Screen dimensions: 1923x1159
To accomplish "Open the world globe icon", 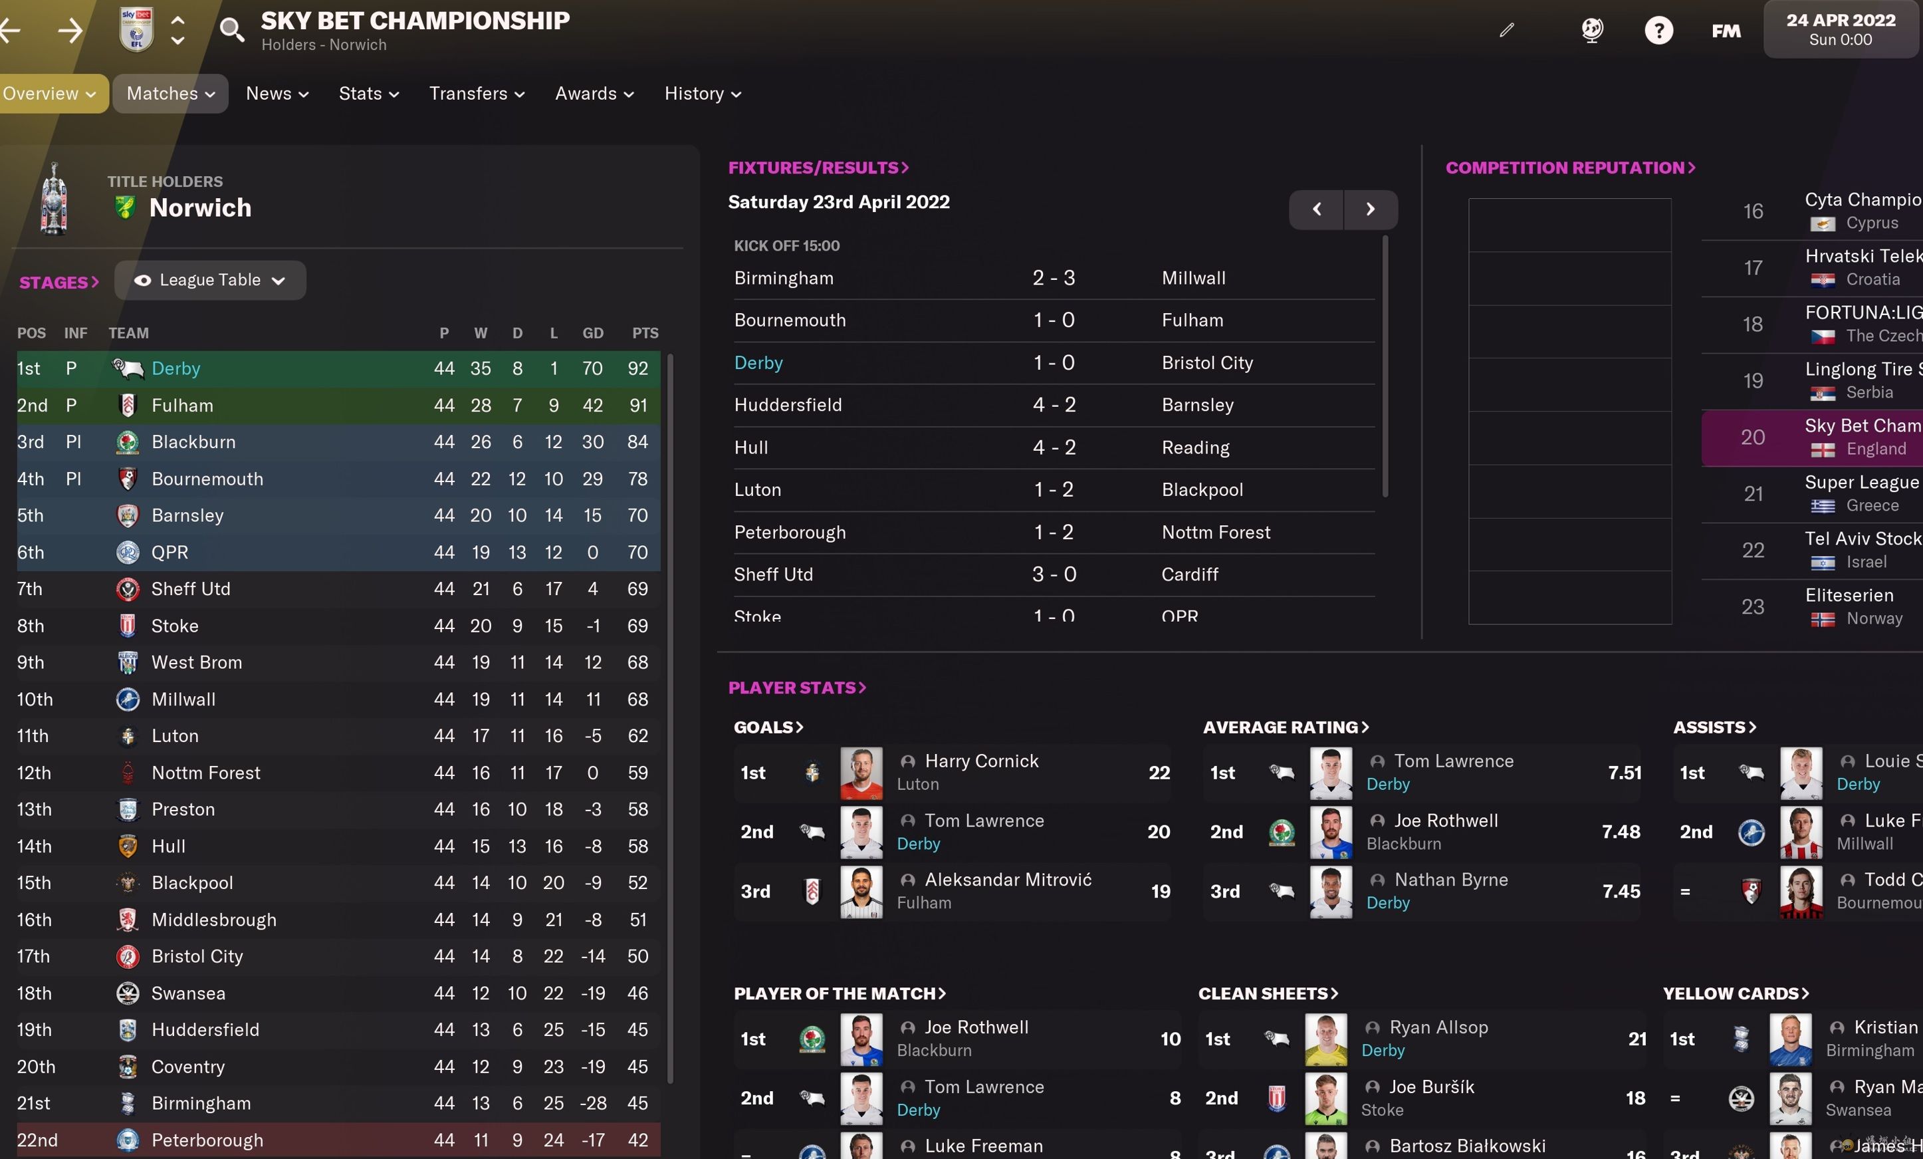I will coord(1592,31).
